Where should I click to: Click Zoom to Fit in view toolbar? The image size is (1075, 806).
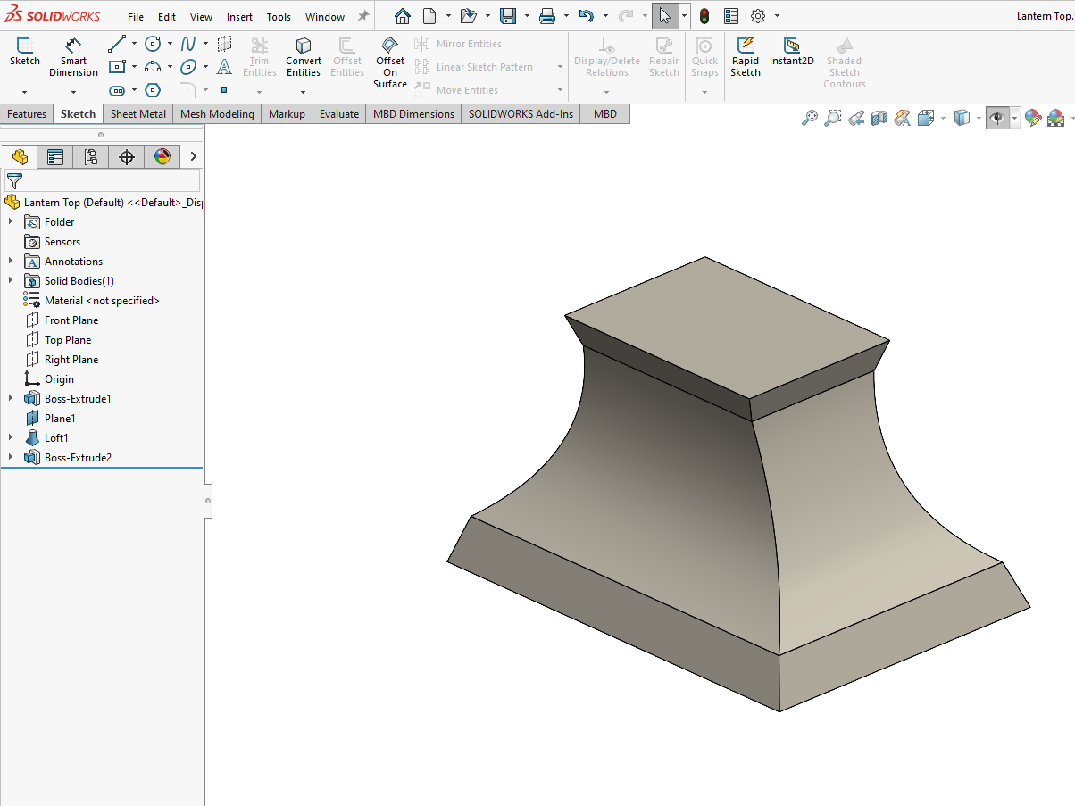click(810, 118)
